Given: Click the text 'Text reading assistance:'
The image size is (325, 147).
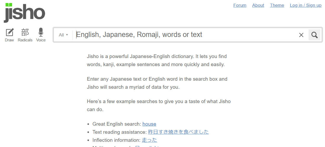Looking at the screenshot, I should [120, 132].
